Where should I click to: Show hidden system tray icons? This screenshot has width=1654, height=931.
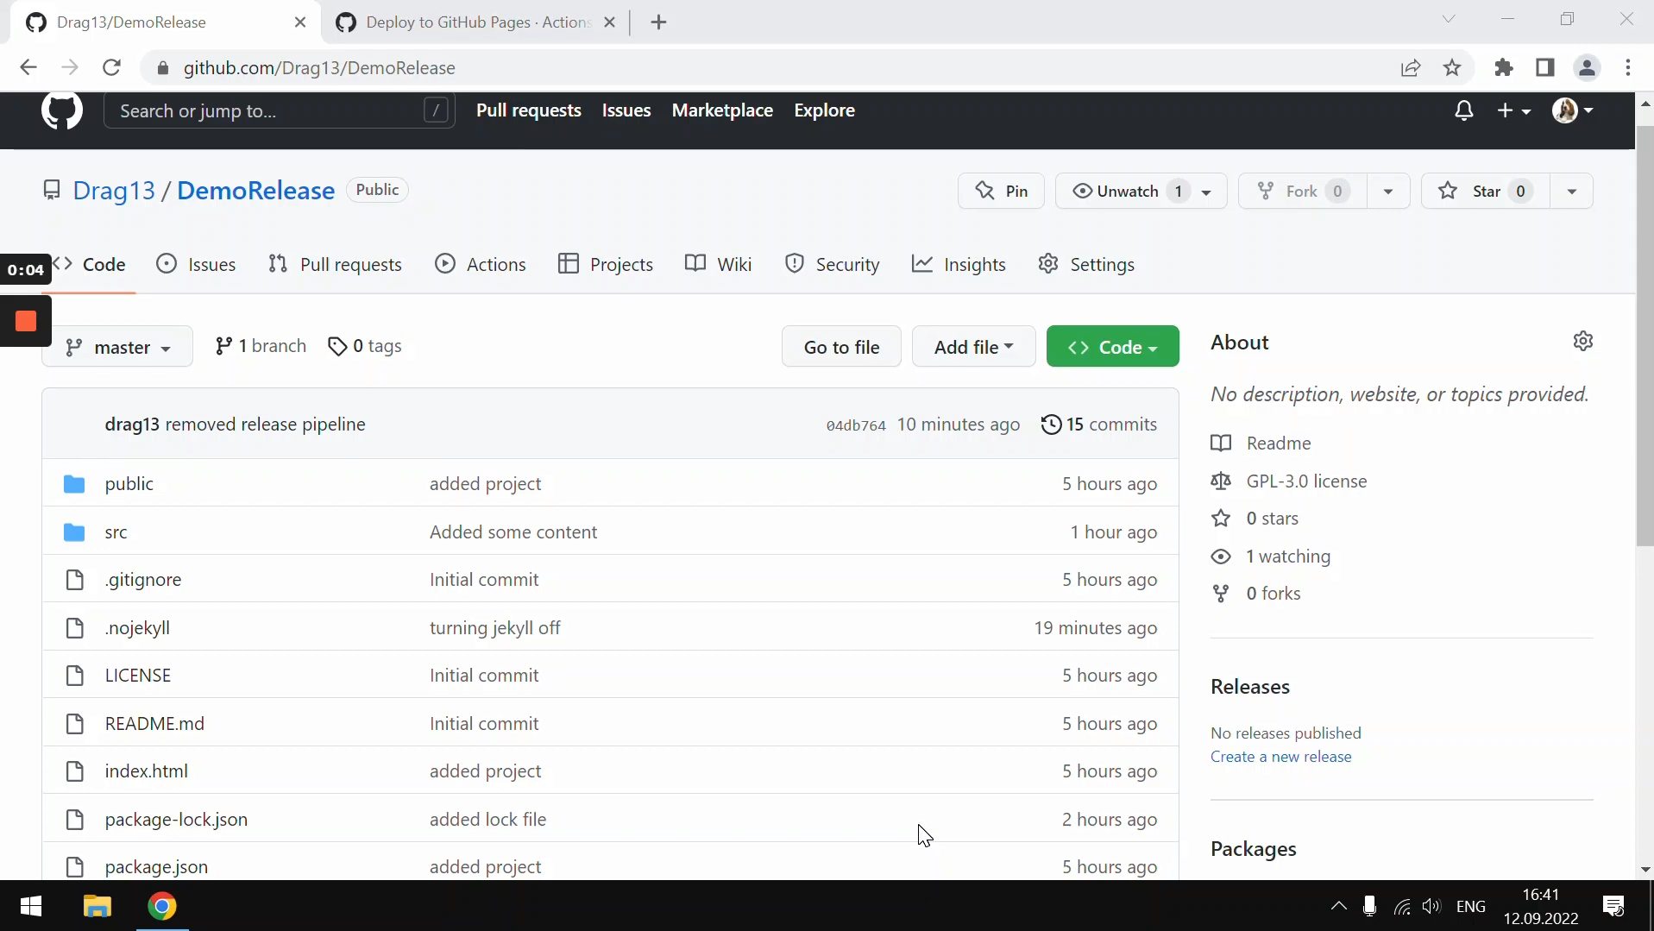(1338, 906)
